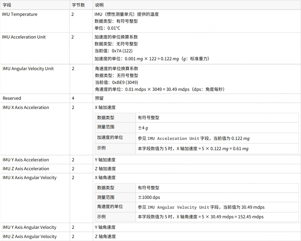Open the IMU Acceleration Unit code reference link
The height and width of the screenshot is (241, 301).
(x=173, y=139)
